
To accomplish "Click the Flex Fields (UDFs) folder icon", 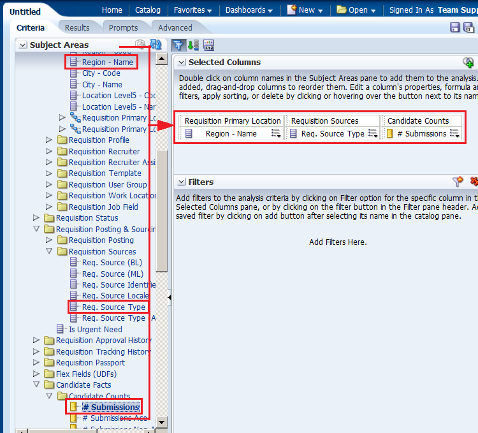I will (x=49, y=374).
